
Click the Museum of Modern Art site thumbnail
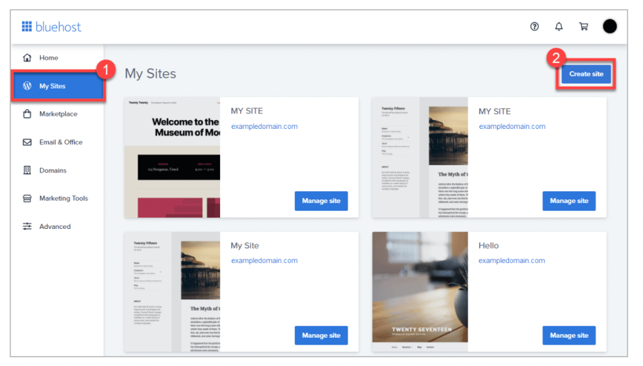(x=172, y=157)
